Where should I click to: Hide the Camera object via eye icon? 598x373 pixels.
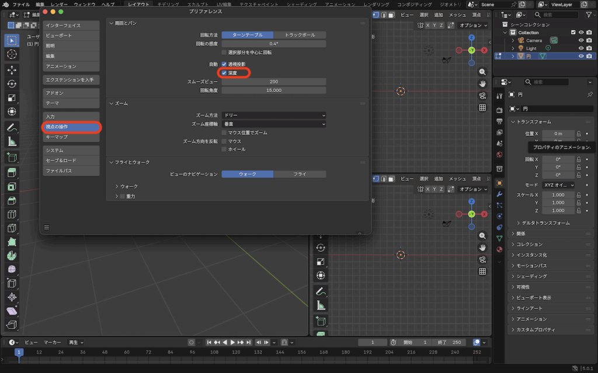(581, 40)
